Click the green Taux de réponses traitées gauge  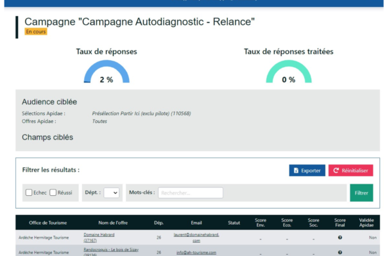pyautogui.click(x=289, y=71)
